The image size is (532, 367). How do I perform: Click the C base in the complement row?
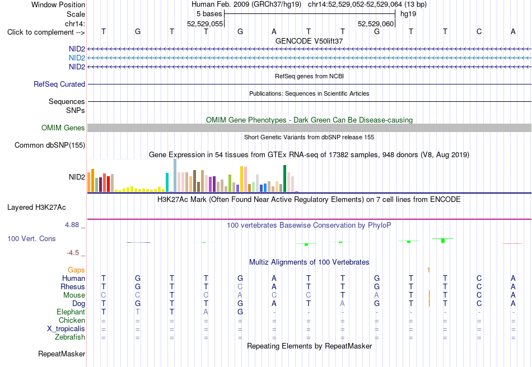pos(479,31)
